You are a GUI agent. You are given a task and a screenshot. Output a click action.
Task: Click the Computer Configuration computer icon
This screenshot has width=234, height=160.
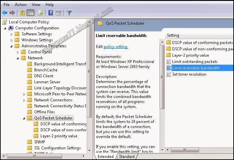11,28
